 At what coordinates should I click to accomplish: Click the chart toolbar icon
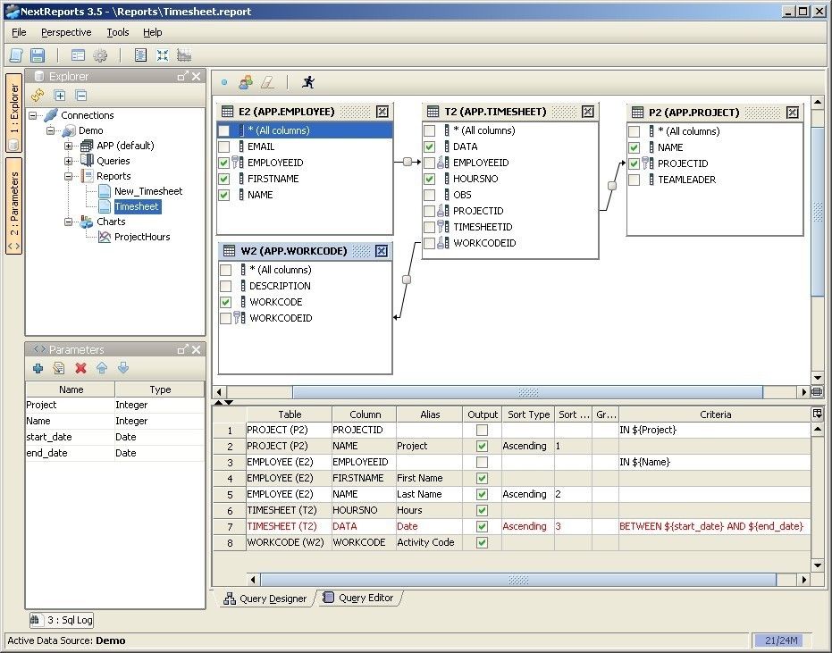[x=184, y=55]
